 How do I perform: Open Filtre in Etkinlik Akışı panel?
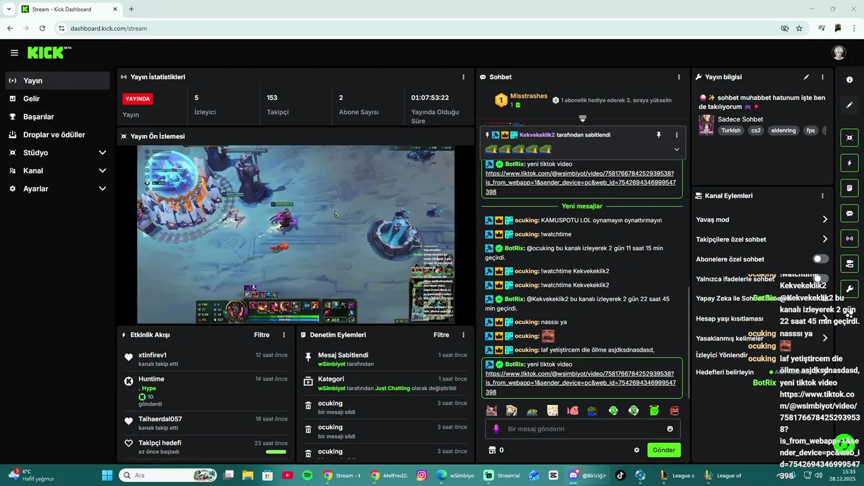[x=262, y=335]
